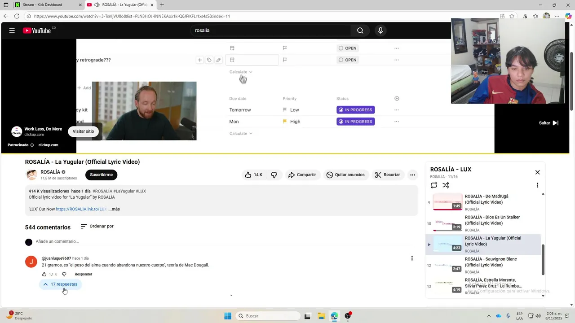Click the taskbar Buscar search box

[268, 316]
